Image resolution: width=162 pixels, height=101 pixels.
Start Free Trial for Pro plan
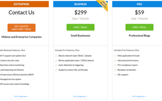click(139, 27)
